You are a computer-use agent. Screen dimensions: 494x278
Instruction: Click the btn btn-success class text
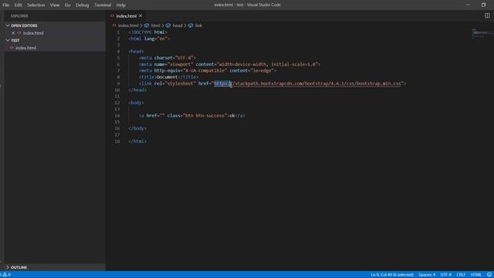coord(205,116)
